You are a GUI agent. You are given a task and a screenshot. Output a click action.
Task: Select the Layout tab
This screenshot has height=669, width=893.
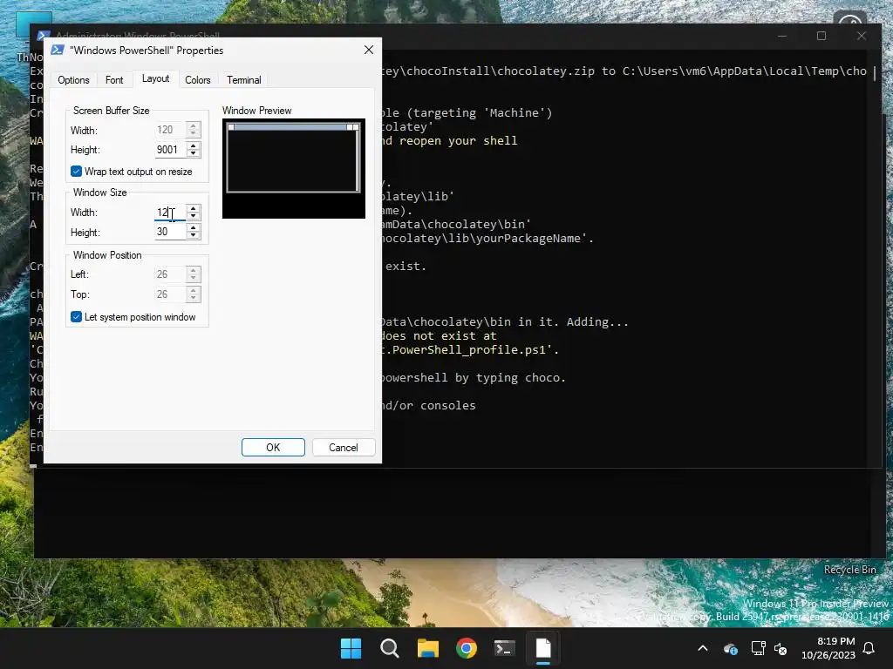point(155,78)
